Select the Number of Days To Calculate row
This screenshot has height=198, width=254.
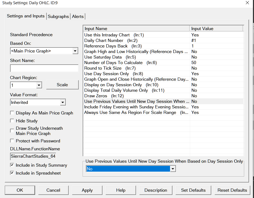tap(113, 63)
